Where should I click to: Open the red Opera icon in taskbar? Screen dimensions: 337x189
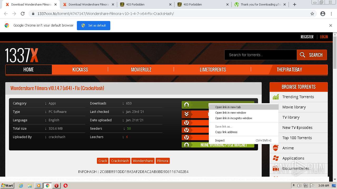click(66, 186)
